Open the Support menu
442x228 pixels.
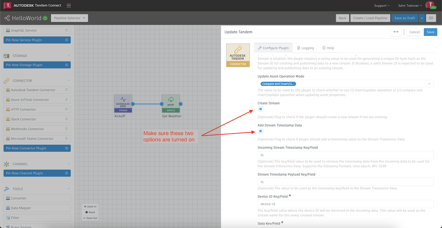[382, 6]
